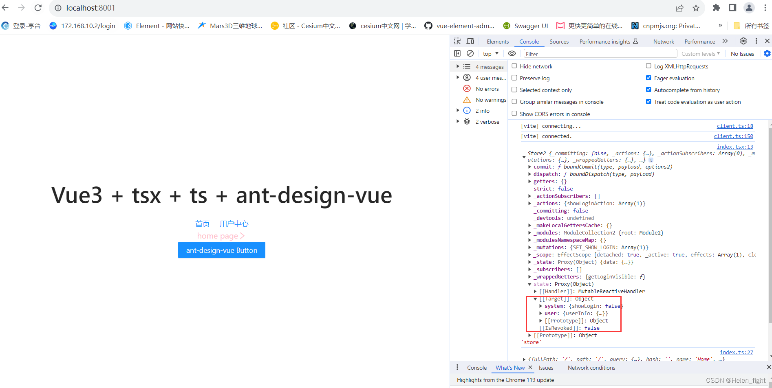Open DevTools customize three-dot menu

click(756, 41)
